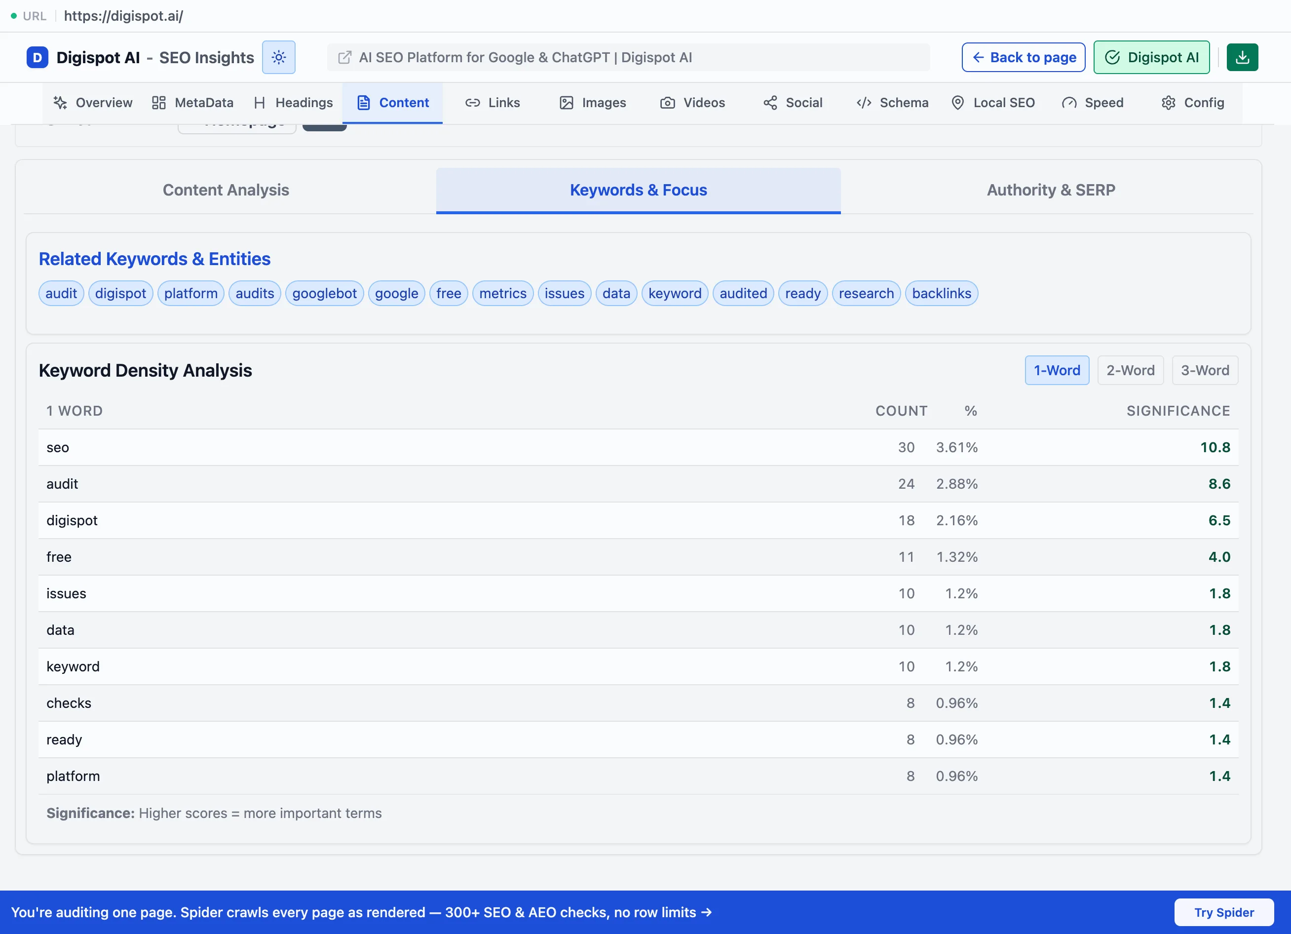Select the Keywords & Focus sub-tab
1291x934 pixels.
[x=638, y=190]
